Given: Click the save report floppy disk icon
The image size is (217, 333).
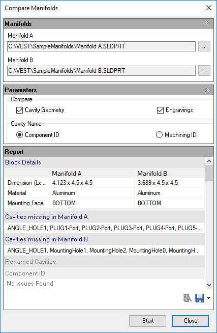Looking at the screenshot, I should pos(199,298).
